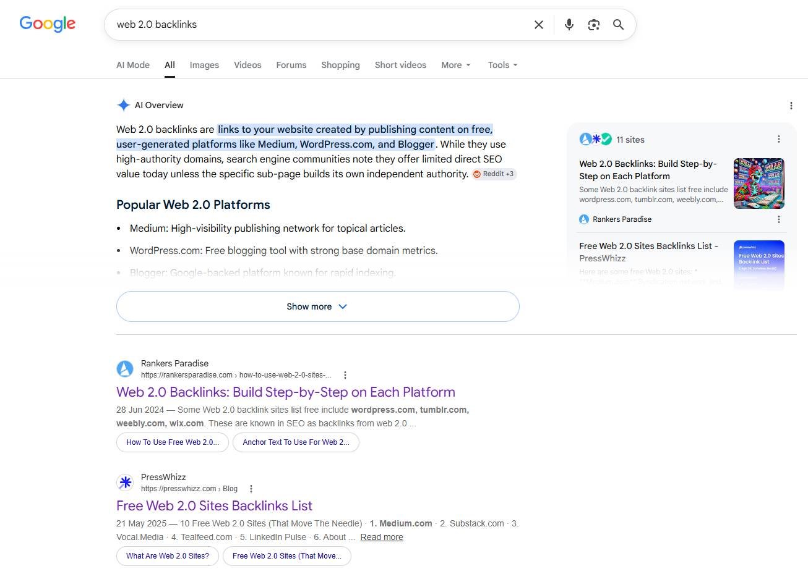
Task: Switch to Short videos tab
Action: coord(400,65)
